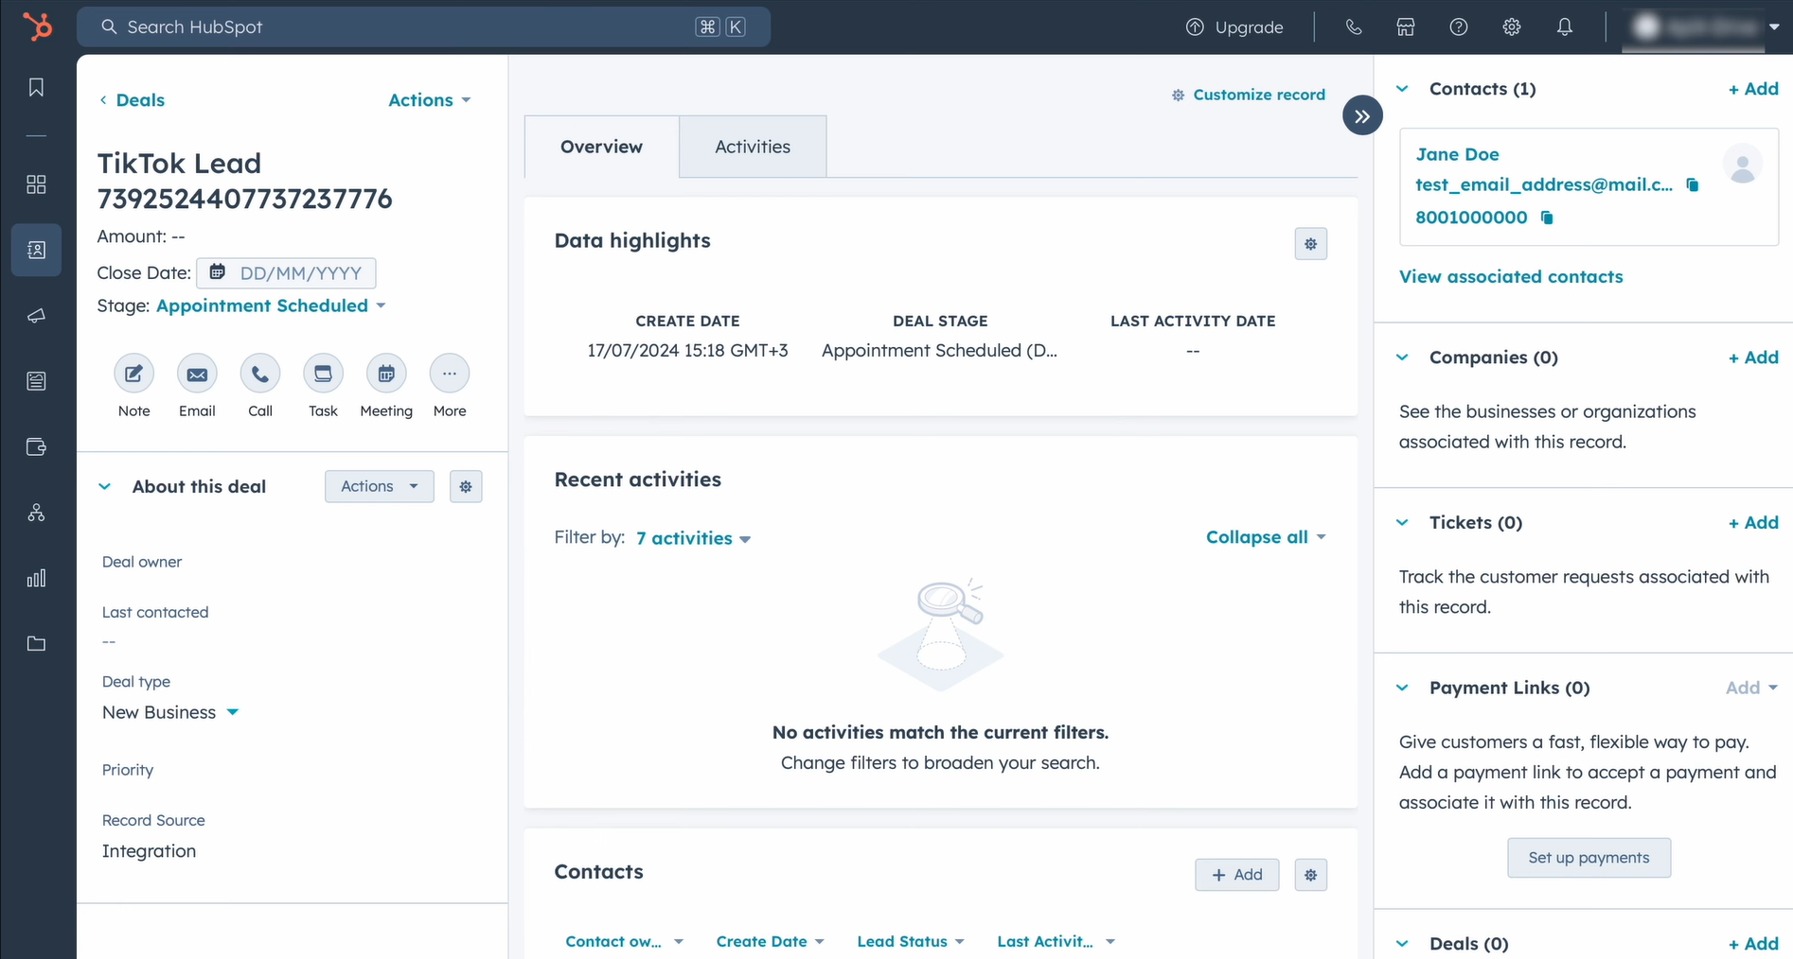Open Jane Doe contact record
The image size is (1793, 959).
click(x=1457, y=154)
